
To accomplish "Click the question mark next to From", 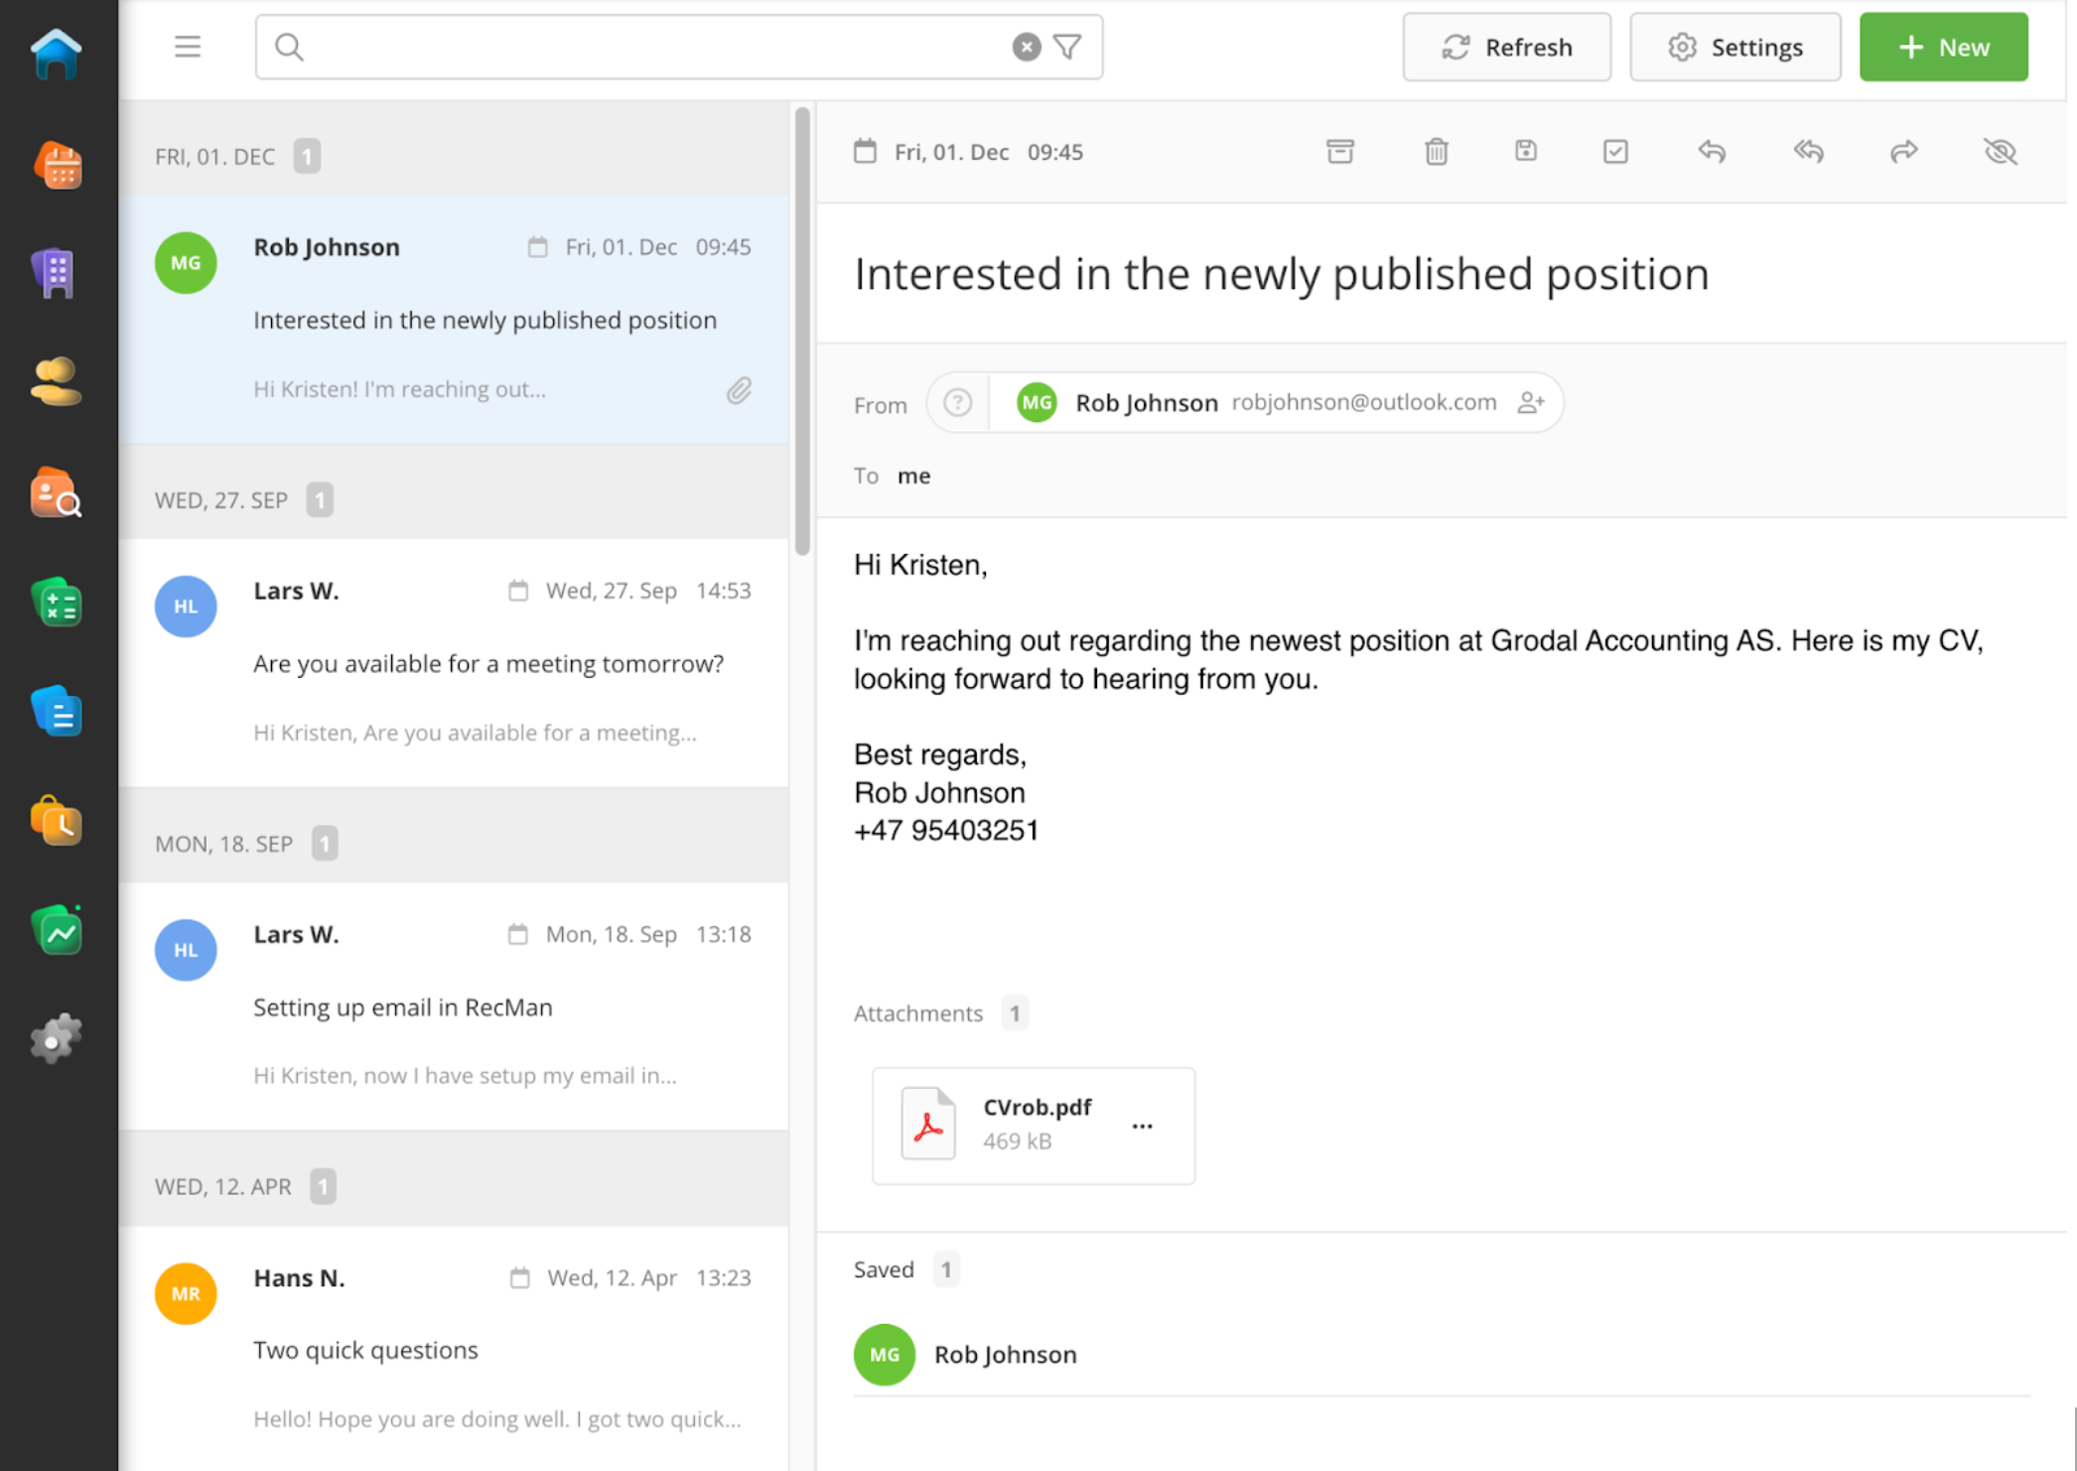I will point(957,403).
